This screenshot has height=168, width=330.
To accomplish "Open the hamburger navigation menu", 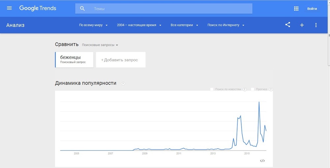I will 9,8.
